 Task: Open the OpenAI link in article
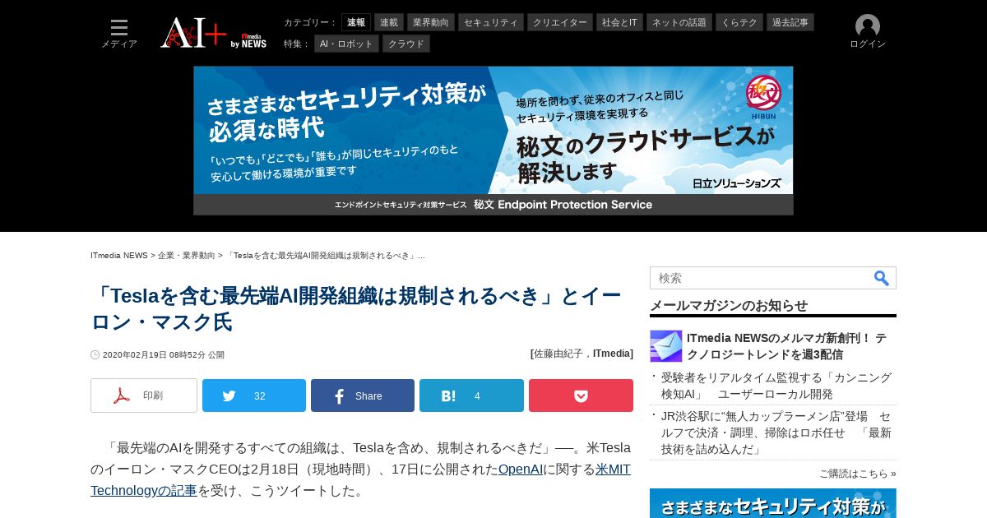click(521, 469)
